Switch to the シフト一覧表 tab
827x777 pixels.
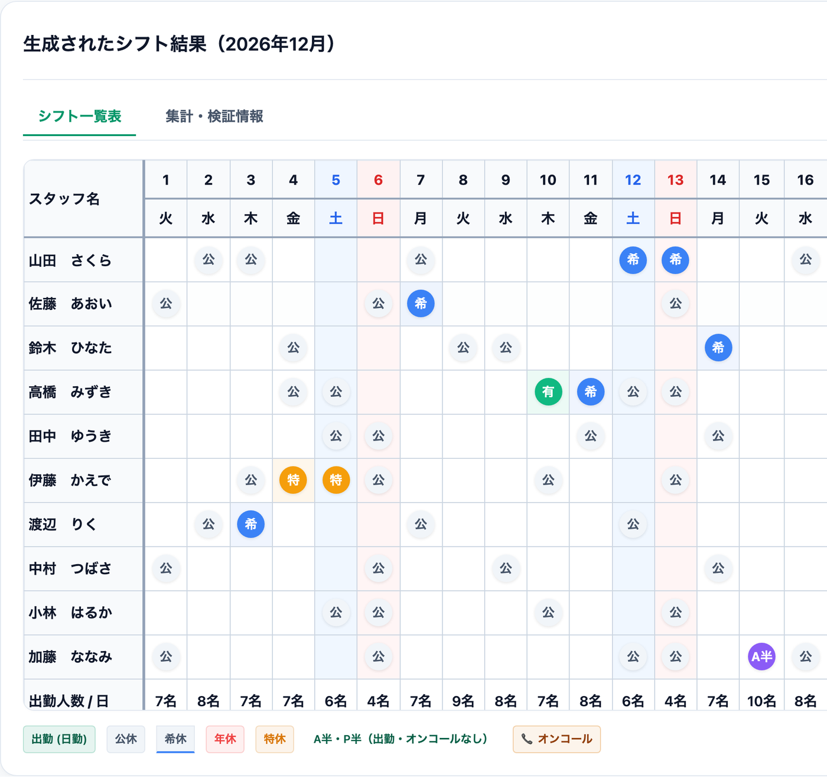point(80,116)
